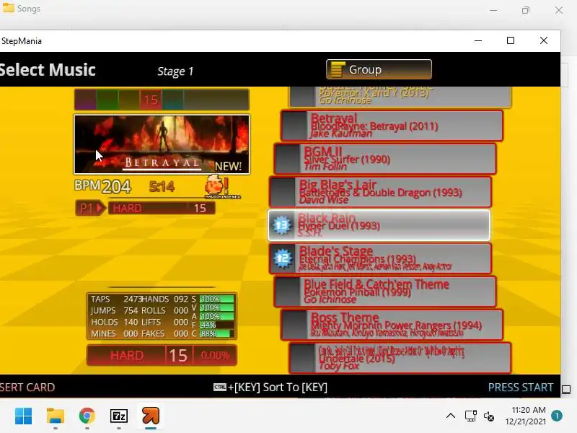The width and height of the screenshot is (577, 433).
Task: Click the 0.00% score display
Action: pos(215,355)
